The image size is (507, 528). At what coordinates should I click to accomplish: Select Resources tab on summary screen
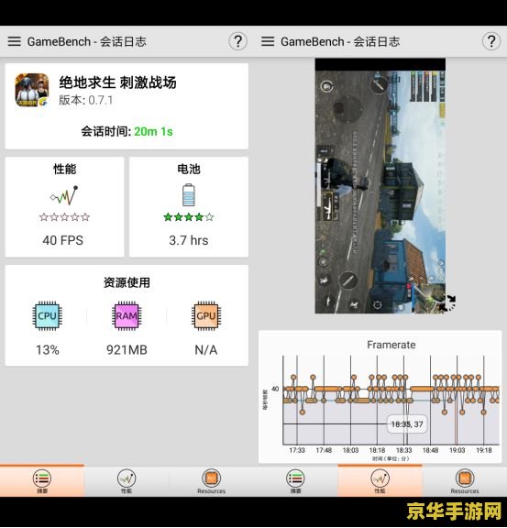pyautogui.click(x=211, y=481)
